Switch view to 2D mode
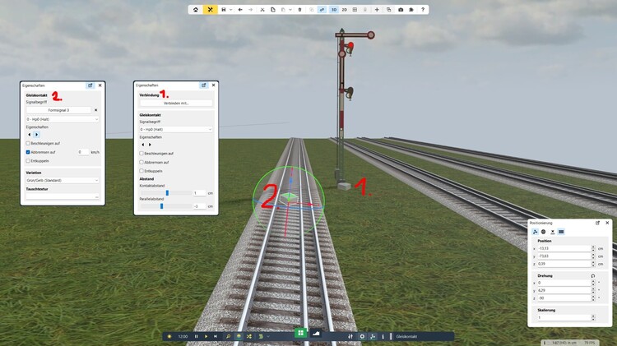617x346 pixels. pyautogui.click(x=345, y=10)
